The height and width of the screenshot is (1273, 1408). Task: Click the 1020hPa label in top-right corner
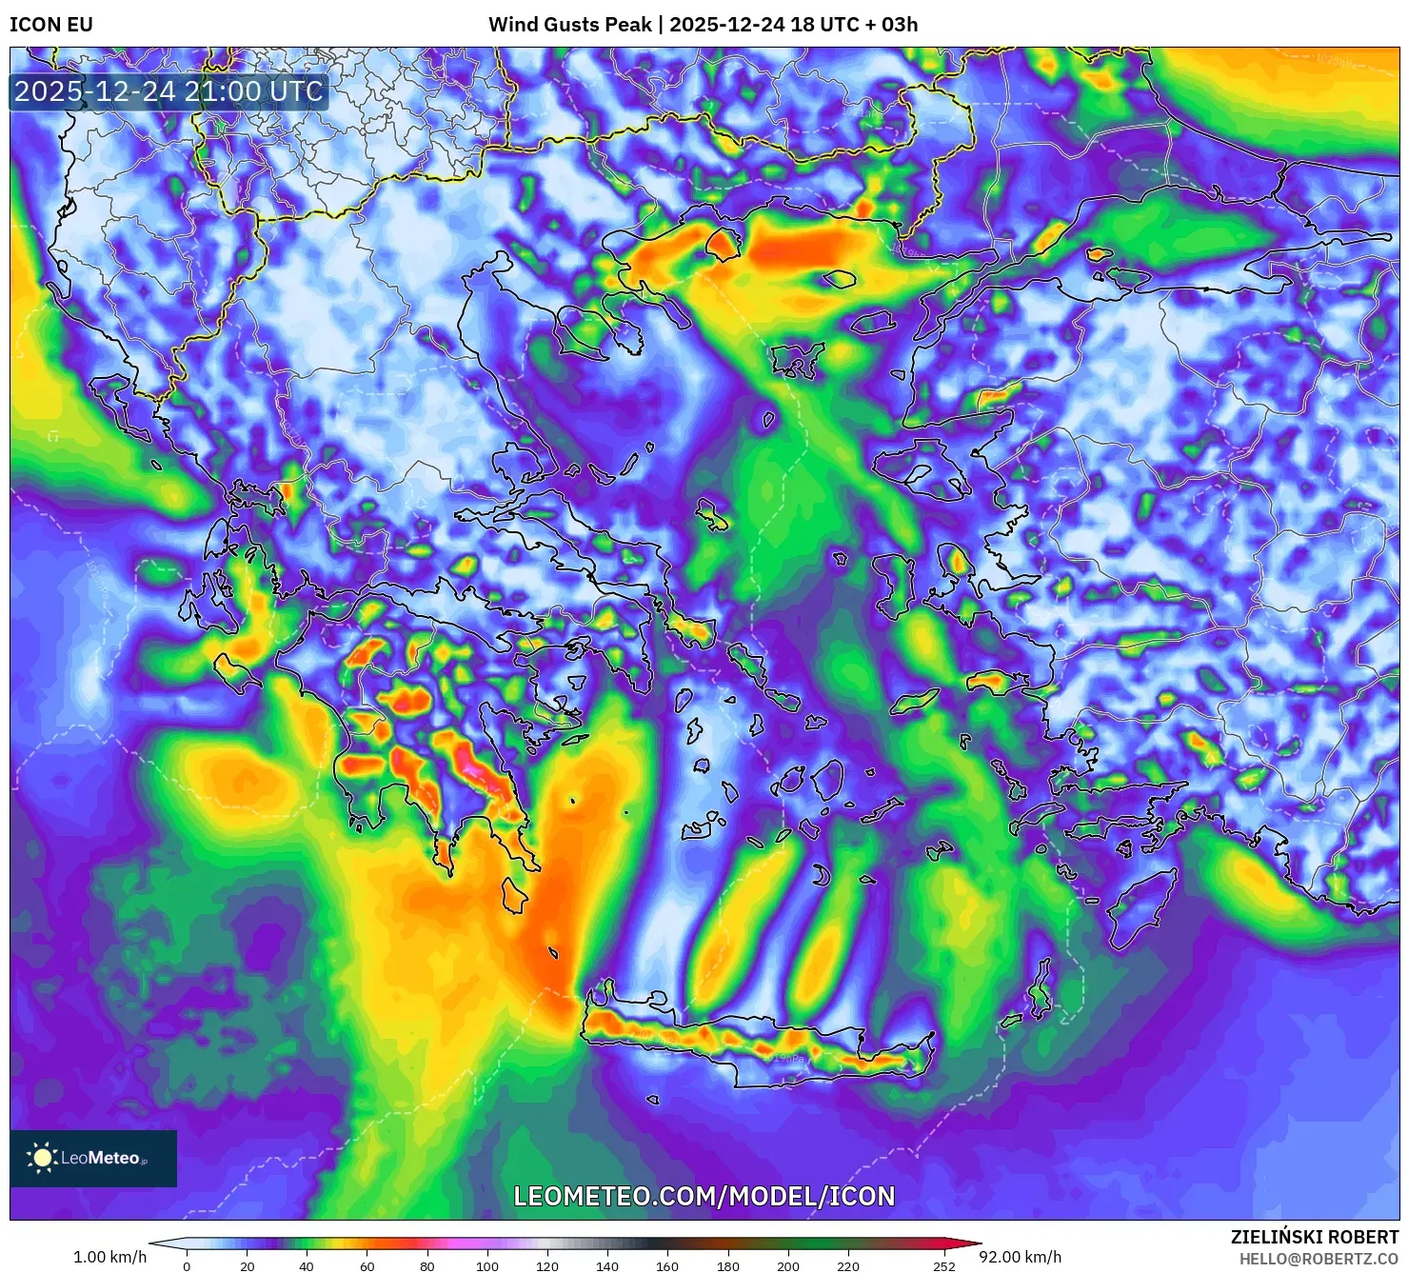pos(1336,59)
